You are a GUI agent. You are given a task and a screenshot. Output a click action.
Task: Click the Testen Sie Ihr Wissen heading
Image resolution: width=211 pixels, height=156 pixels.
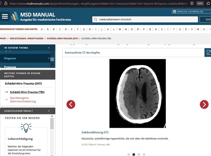point(22,118)
